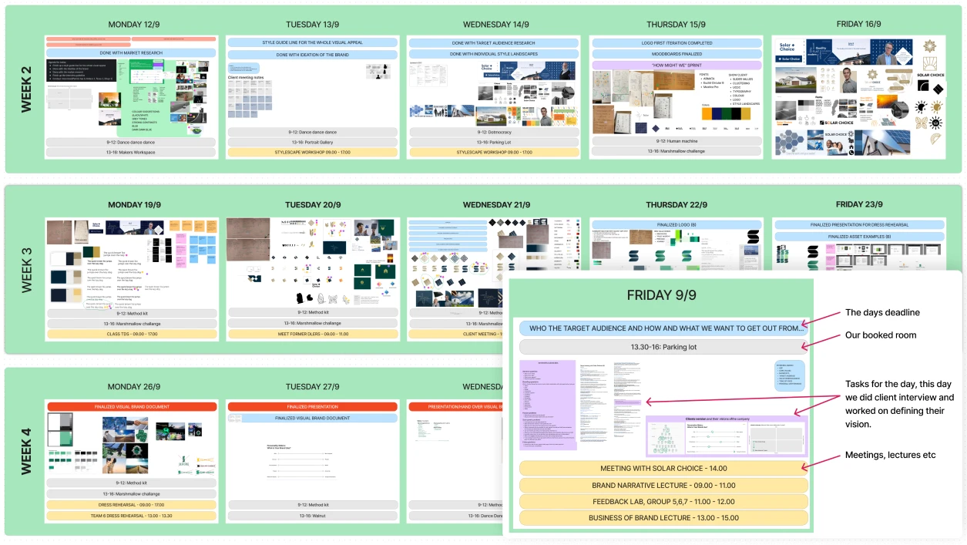Select the MEETING WITH SOLAR CHOICE - 14.00 bar
Image resolution: width=967 pixels, height=545 pixels.
point(663,468)
